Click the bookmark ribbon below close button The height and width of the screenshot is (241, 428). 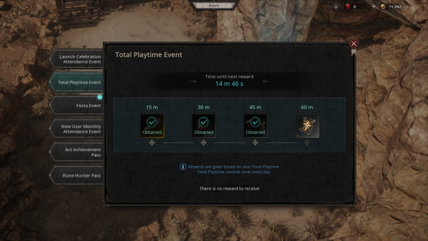pyautogui.click(x=354, y=52)
